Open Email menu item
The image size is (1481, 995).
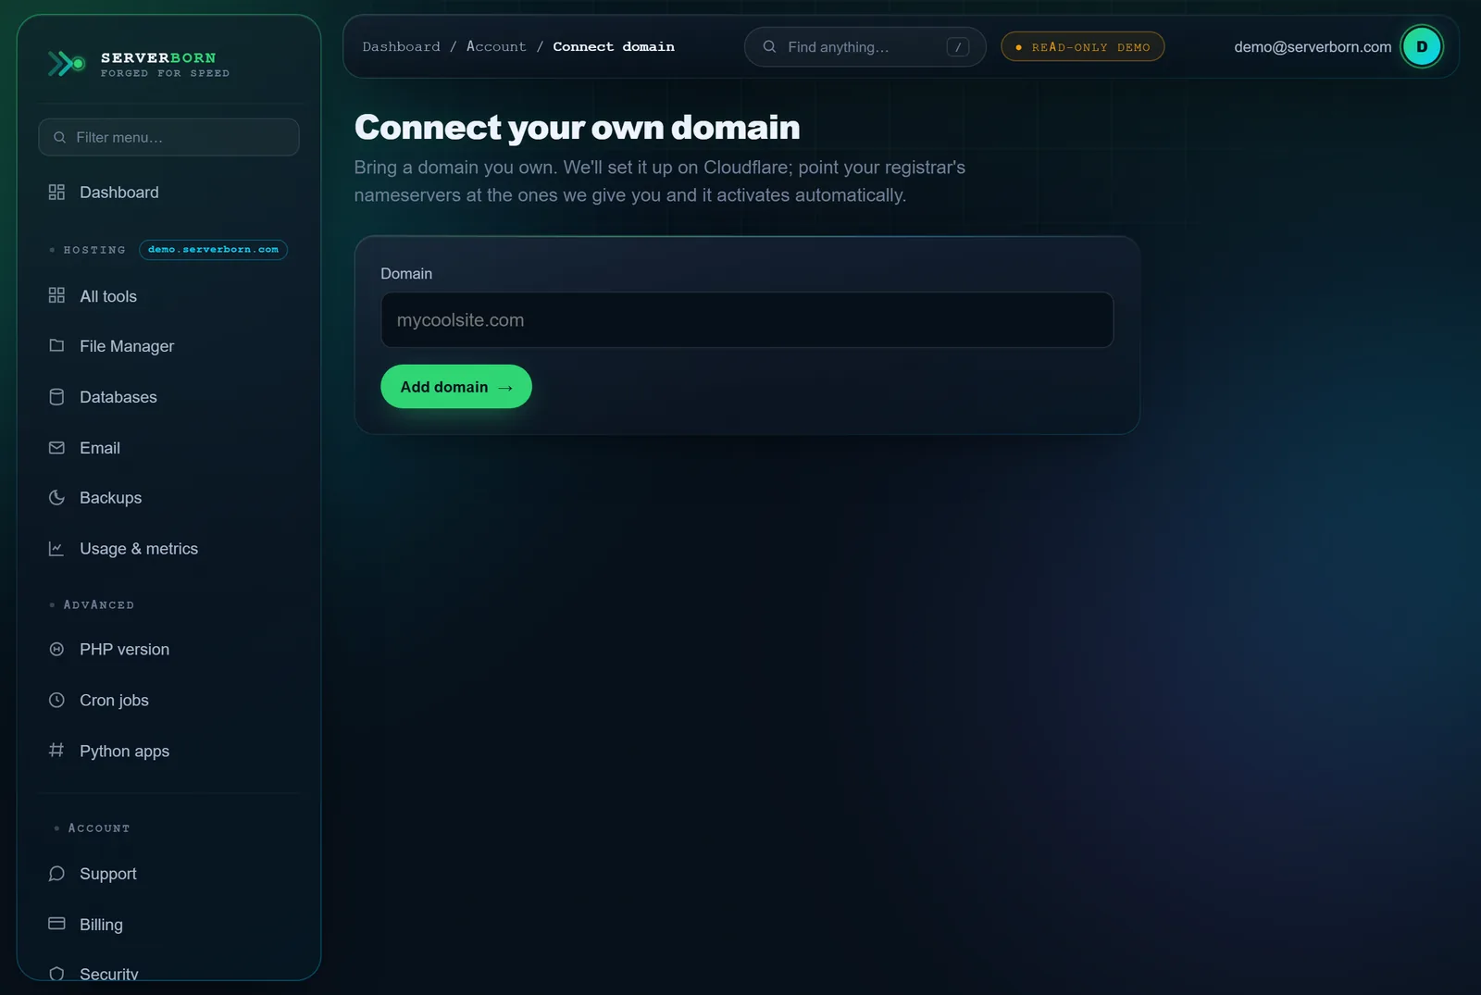[168, 448]
